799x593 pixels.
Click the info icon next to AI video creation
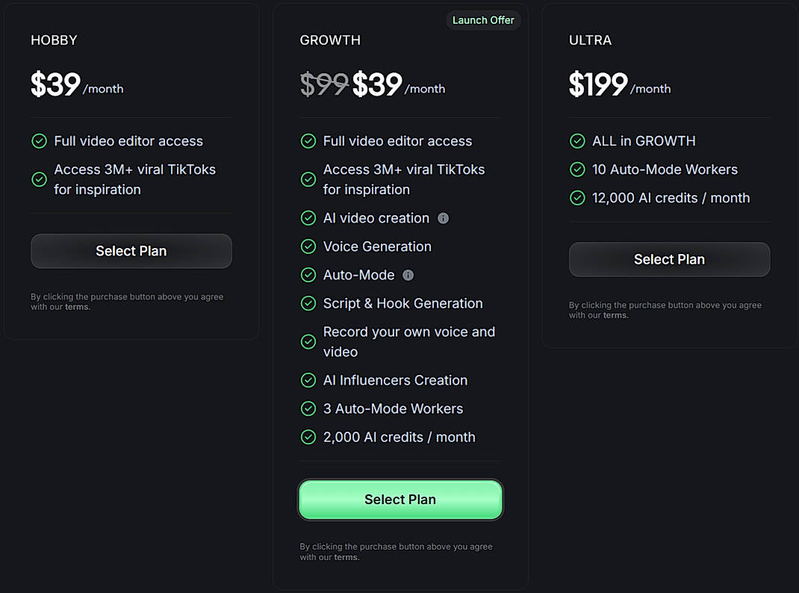coord(443,218)
